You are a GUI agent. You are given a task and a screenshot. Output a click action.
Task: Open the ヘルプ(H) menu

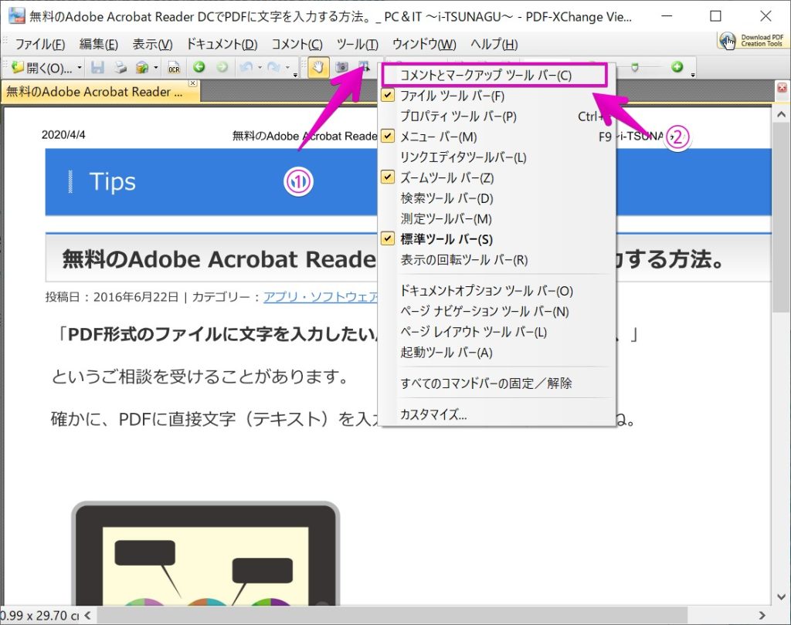pyautogui.click(x=494, y=44)
